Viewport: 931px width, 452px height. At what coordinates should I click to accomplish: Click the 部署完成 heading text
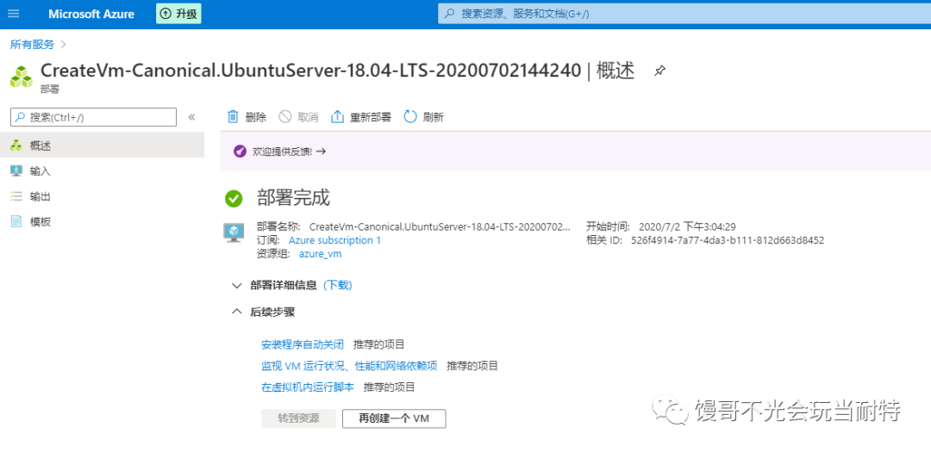pyautogui.click(x=293, y=197)
